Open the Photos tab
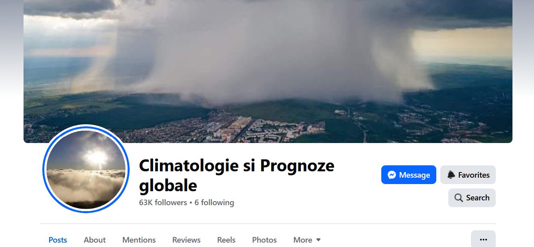 [x=264, y=240]
